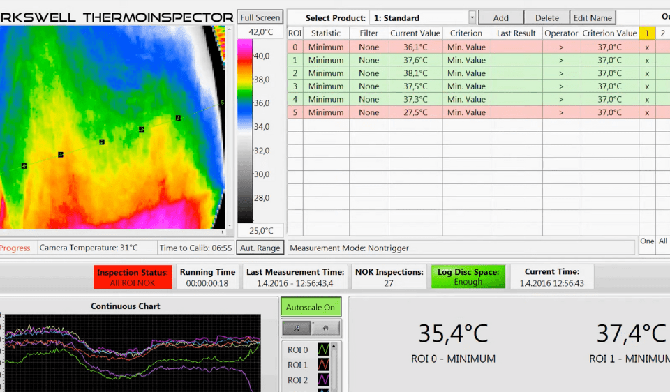Click the Inspection Status All ROI NOK indicator
Screen dimensions: 670x392
point(133,277)
